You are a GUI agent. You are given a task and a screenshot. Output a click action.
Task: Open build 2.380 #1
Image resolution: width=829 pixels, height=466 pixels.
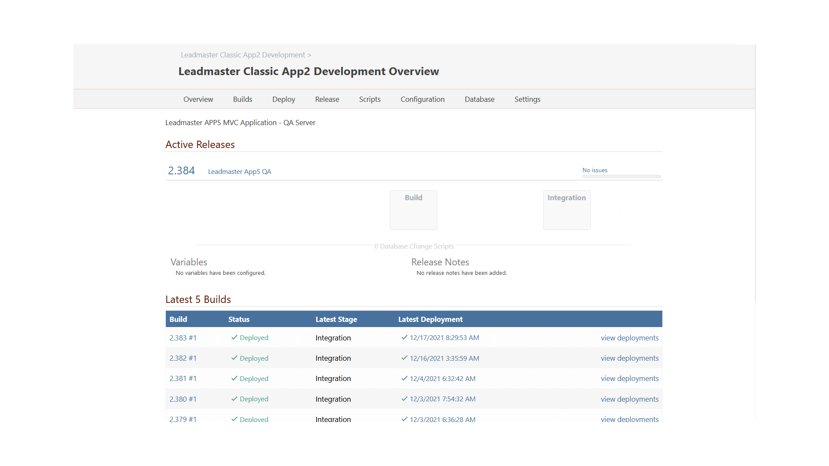(183, 399)
